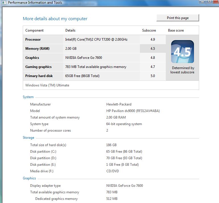This screenshot has width=219, height=203.
Task: Click the Print this page button
Action: coord(178,18)
